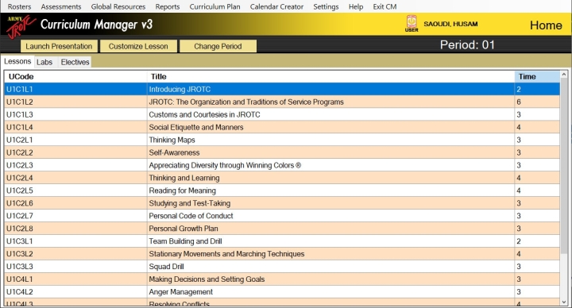The height and width of the screenshot is (308, 572).
Task: Click the Launch Presentation button
Action: (x=59, y=46)
